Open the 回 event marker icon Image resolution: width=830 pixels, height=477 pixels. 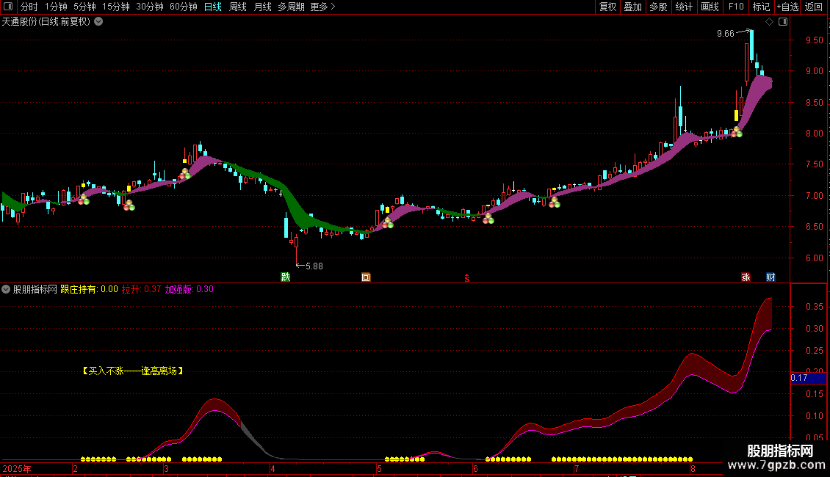pos(366,277)
